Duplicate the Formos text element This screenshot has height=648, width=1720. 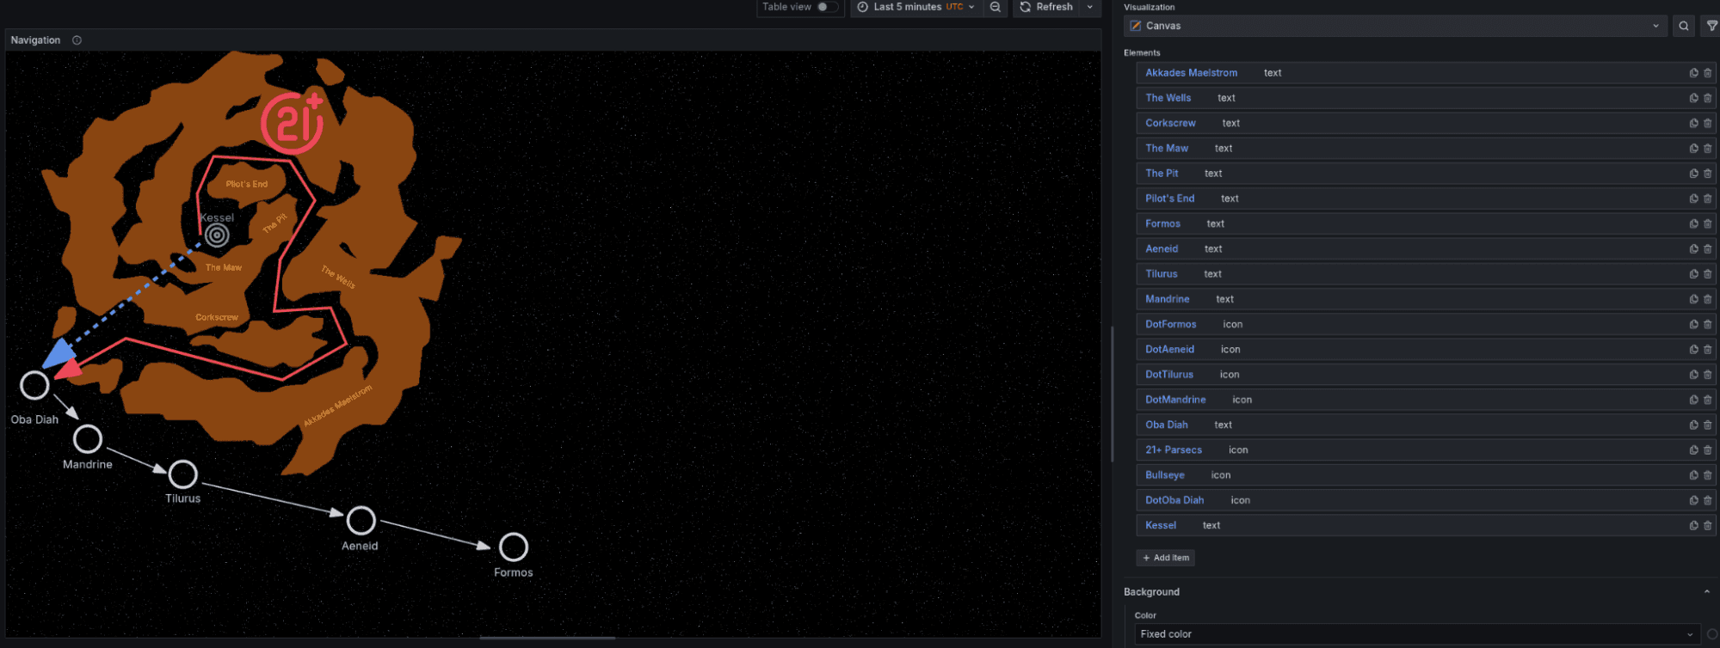(x=1693, y=223)
